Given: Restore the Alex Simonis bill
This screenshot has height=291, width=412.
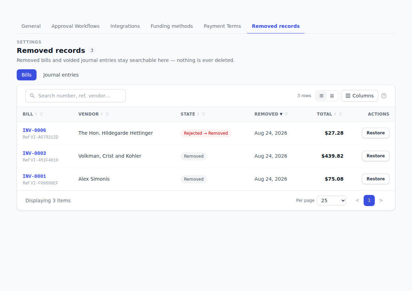Looking at the screenshot, I should pos(375,179).
